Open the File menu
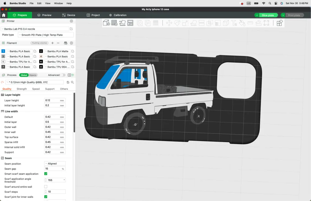Screen dimensions: 311x201 31,3
